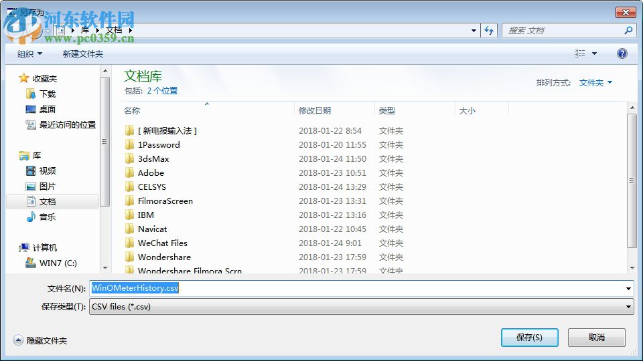Select the FilmoraScreen folder icon

(129, 201)
